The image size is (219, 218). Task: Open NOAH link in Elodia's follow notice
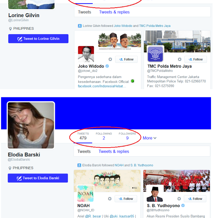119,165
